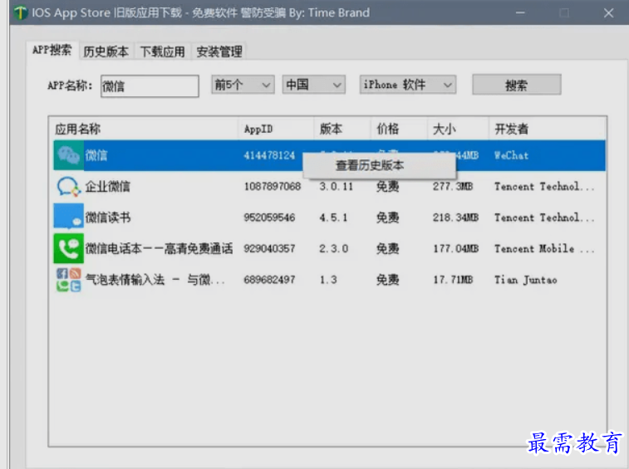Switch to the 安装管理 tab
The height and width of the screenshot is (469, 629).
pos(219,51)
